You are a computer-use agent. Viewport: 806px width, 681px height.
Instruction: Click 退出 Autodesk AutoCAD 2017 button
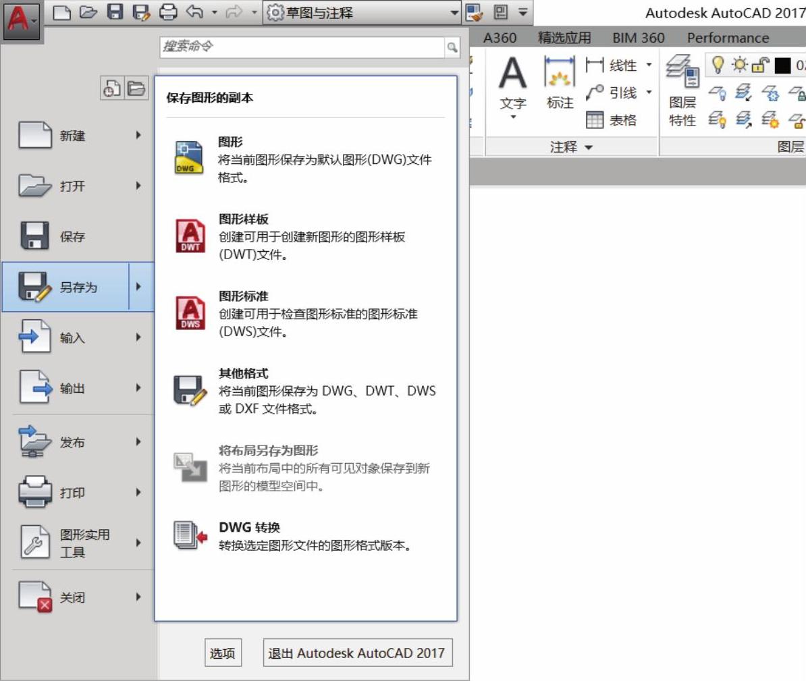[x=358, y=653]
